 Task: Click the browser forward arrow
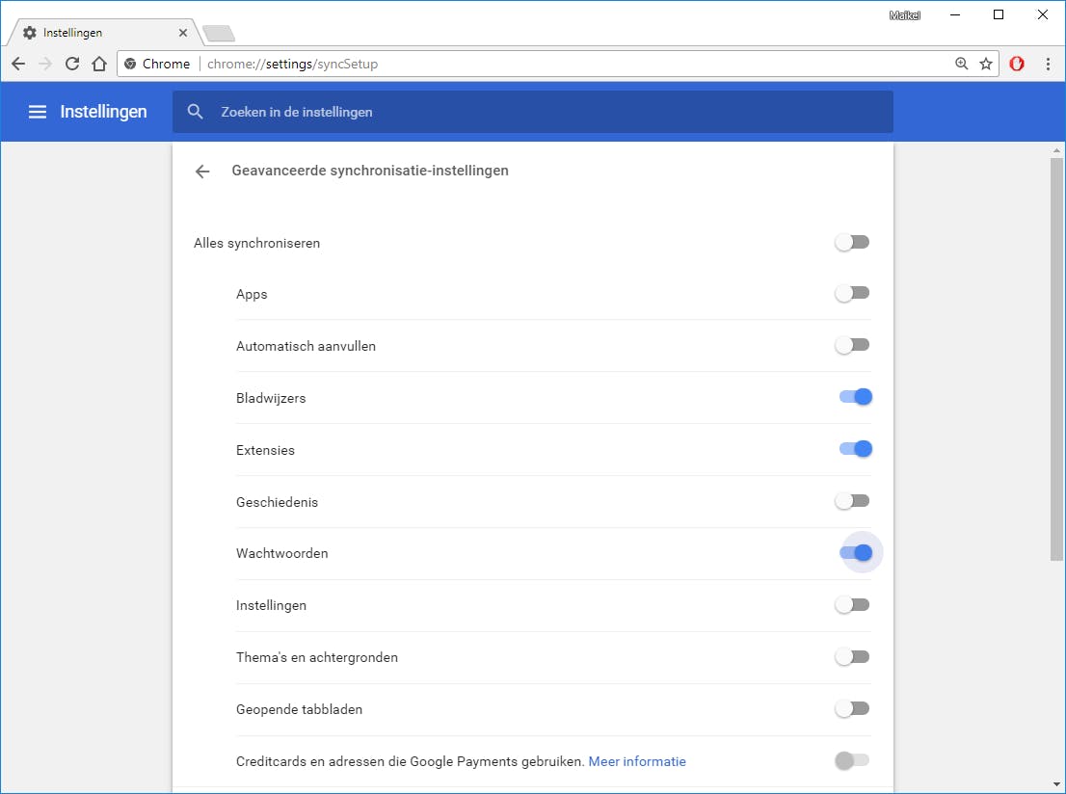[45, 64]
